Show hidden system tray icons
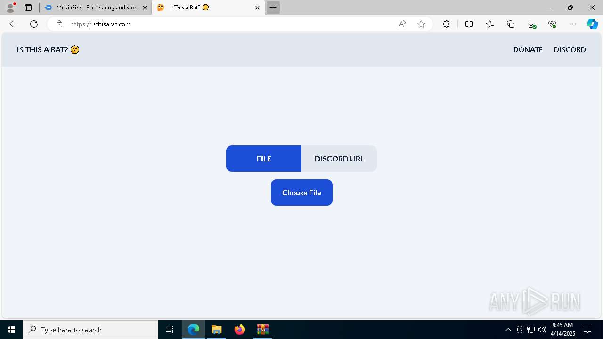 click(508, 330)
